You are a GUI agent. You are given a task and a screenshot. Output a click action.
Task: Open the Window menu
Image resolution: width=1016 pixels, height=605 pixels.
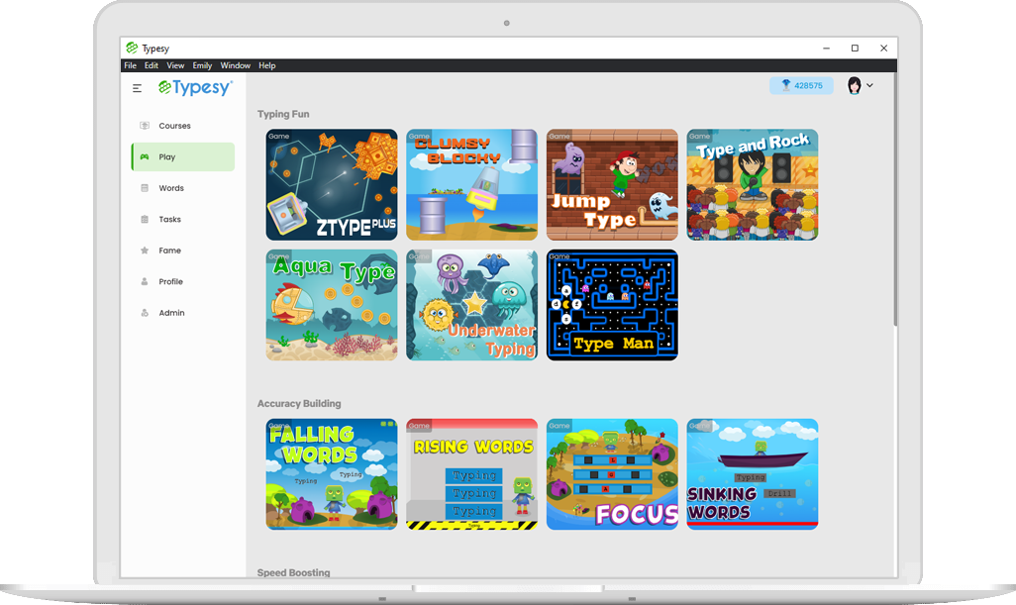point(236,65)
